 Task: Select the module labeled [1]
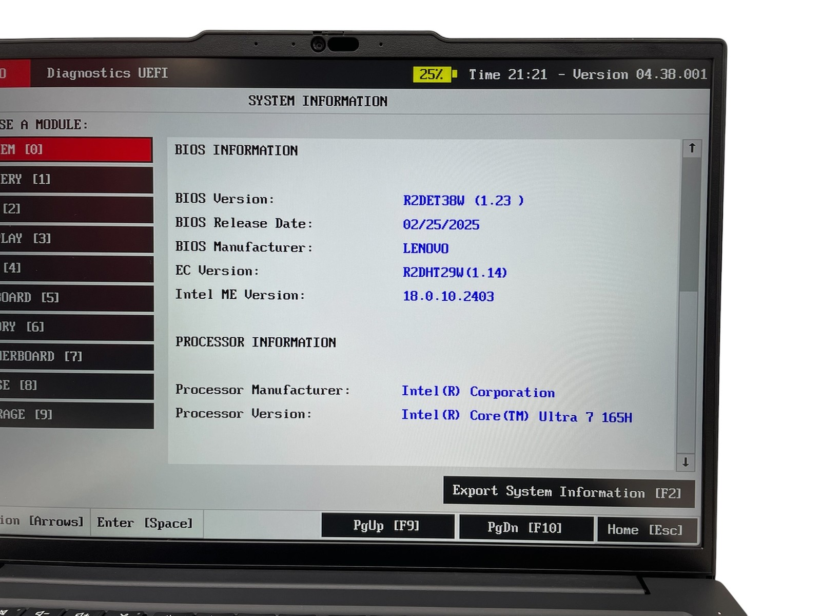[x=76, y=179]
